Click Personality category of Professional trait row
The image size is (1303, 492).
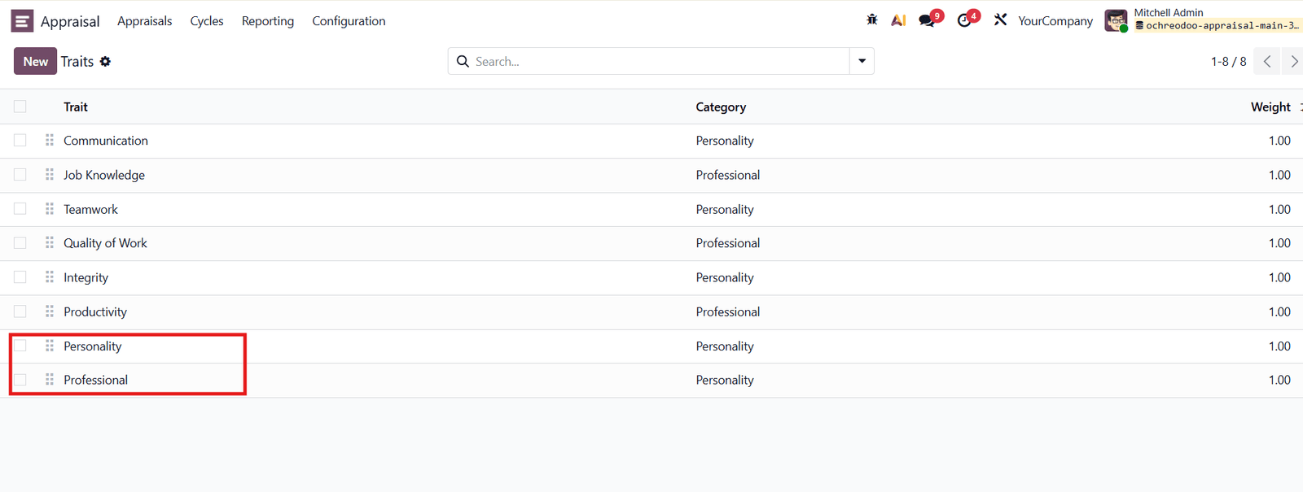(x=725, y=380)
